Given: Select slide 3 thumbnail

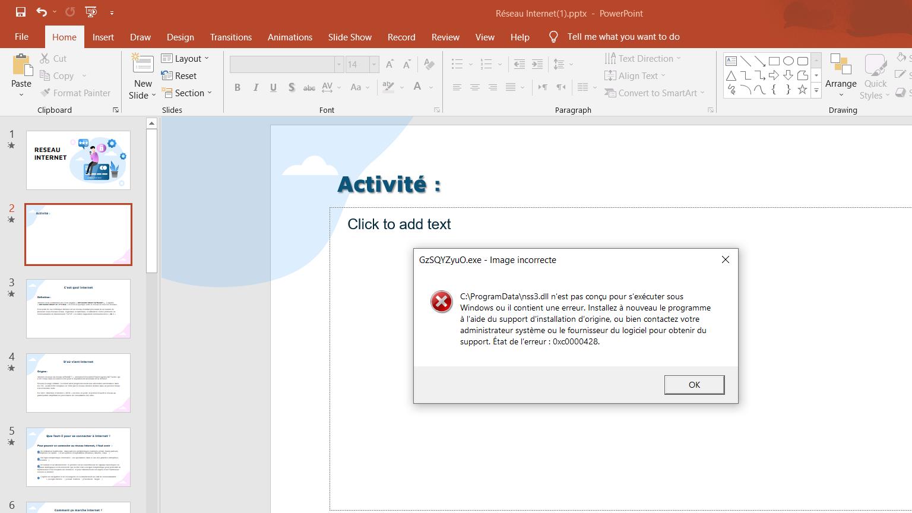Looking at the screenshot, I should coord(78,308).
